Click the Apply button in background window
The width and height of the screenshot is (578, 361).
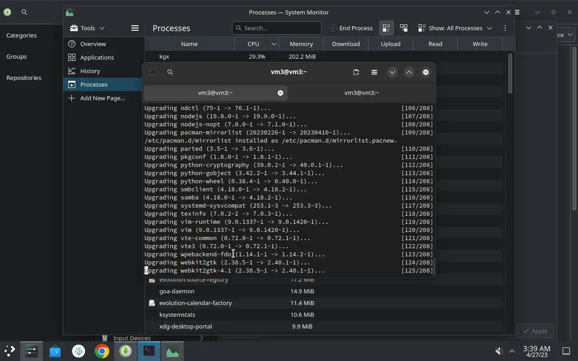click(x=535, y=331)
